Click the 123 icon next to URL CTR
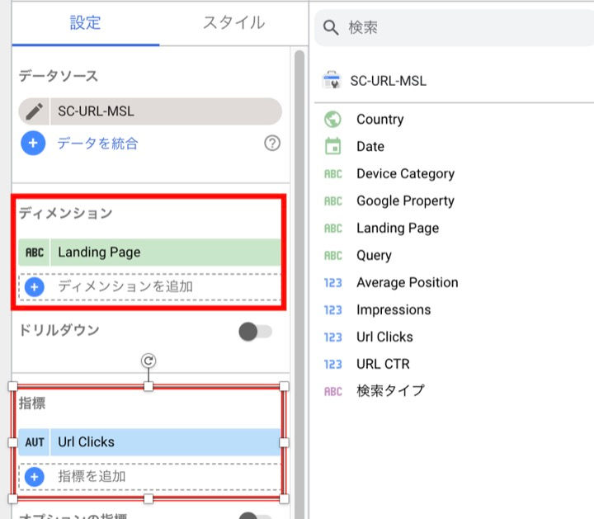 [x=333, y=365]
